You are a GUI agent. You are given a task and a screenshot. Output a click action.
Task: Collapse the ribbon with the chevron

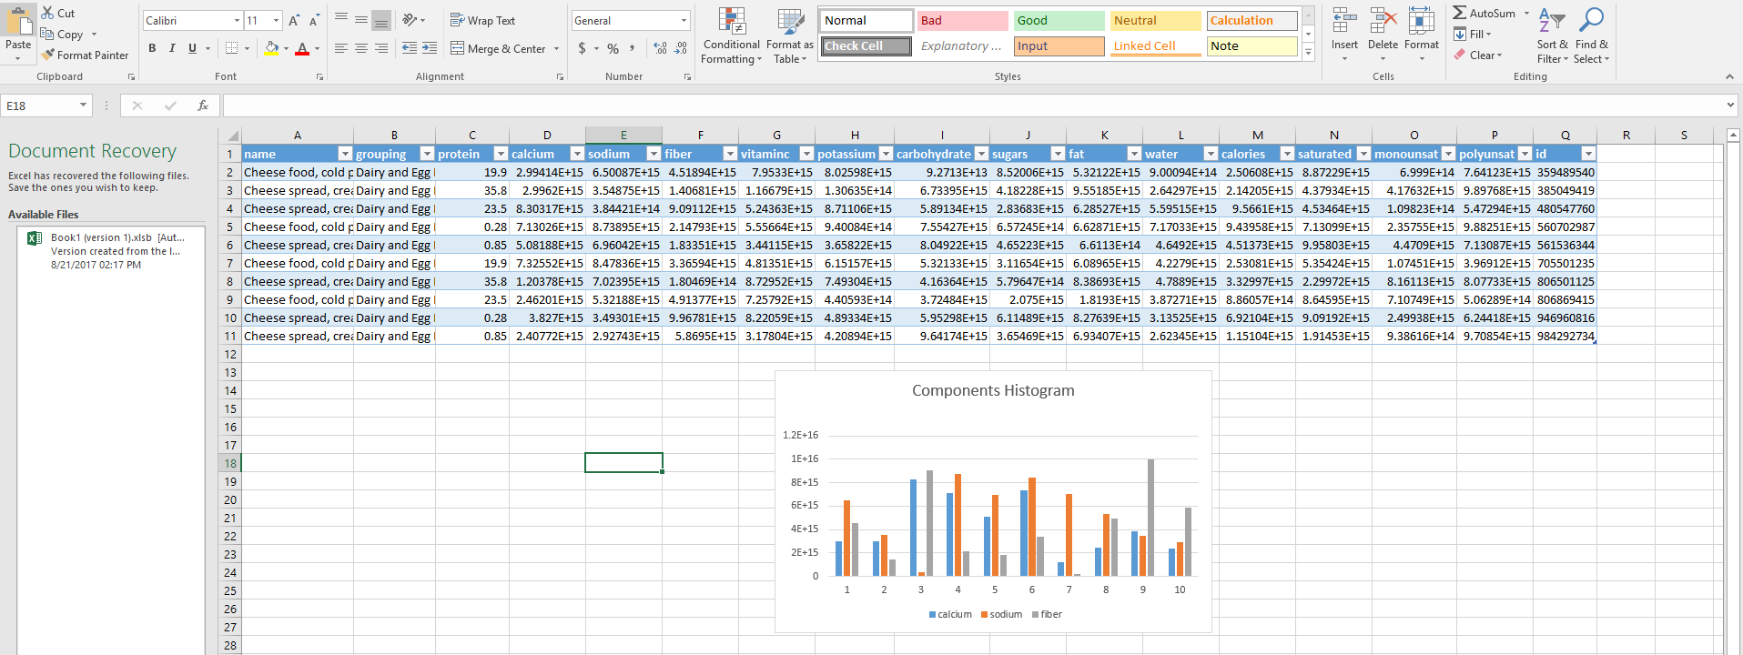click(x=1729, y=77)
